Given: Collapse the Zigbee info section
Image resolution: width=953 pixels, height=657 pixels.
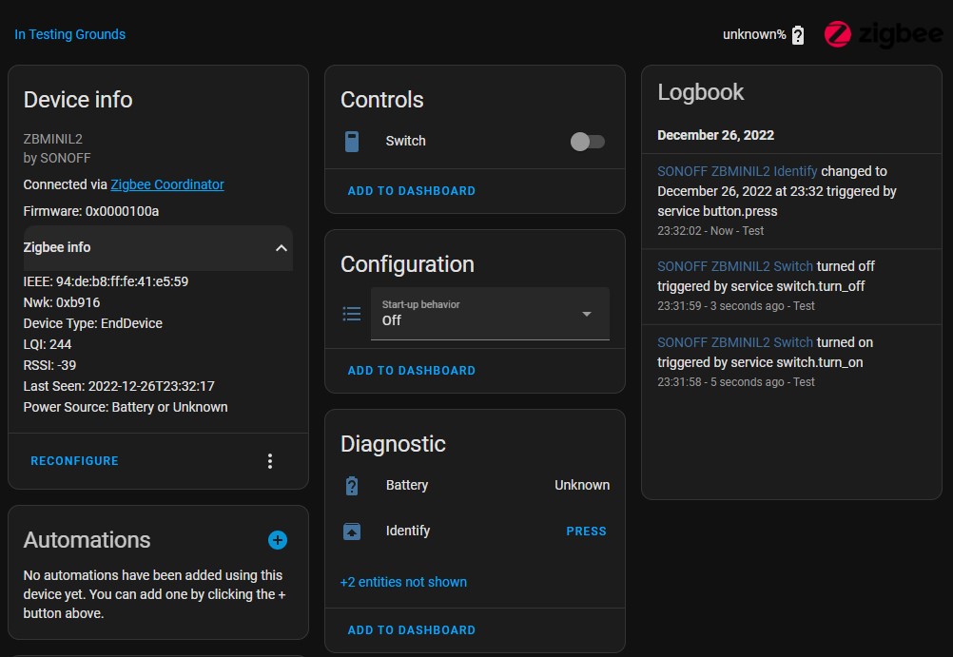Looking at the screenshot, I should 158,248.
